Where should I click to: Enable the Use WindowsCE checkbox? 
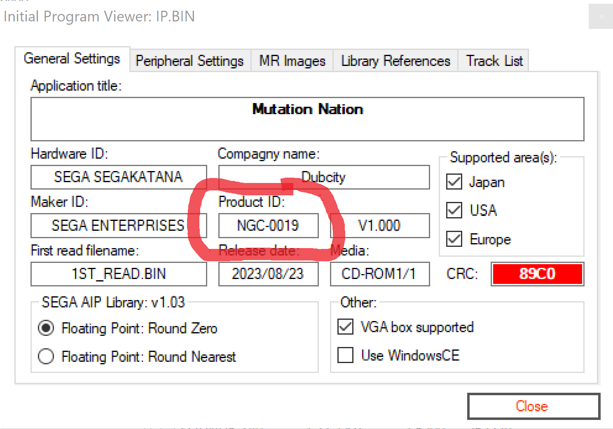[x=345, y=355]
